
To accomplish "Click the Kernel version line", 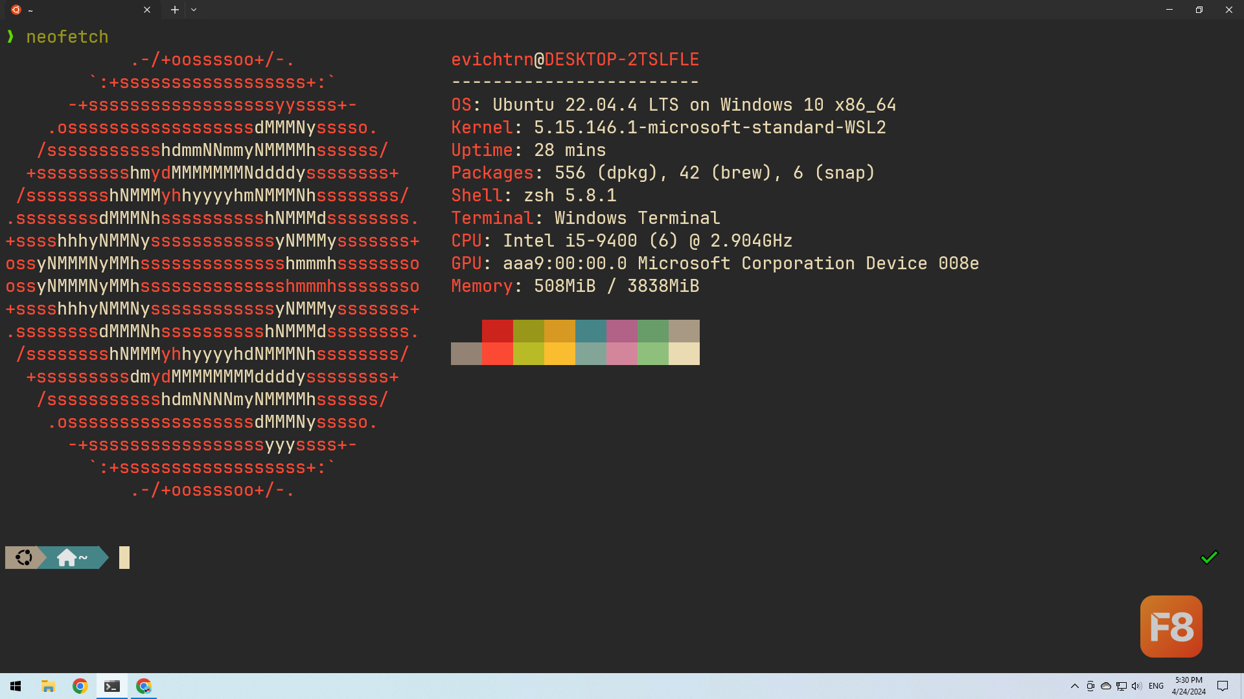I will point(669,128).
